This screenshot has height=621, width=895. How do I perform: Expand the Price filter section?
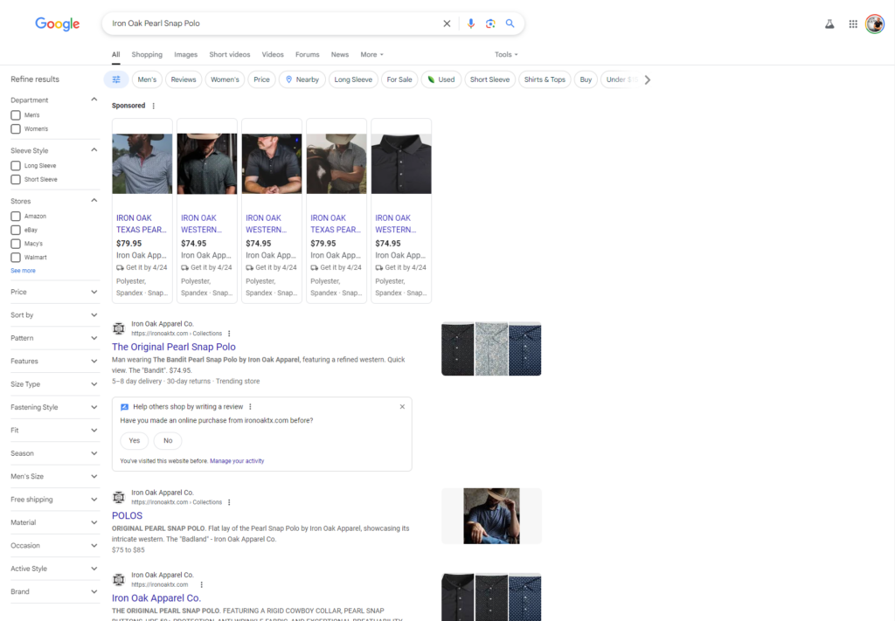[x=54, y=292]
